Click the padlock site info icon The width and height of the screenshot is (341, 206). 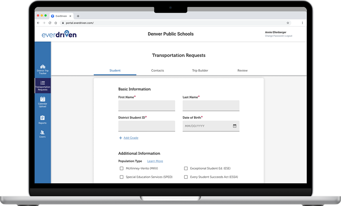pyautogui.click(x=63, y=23)
